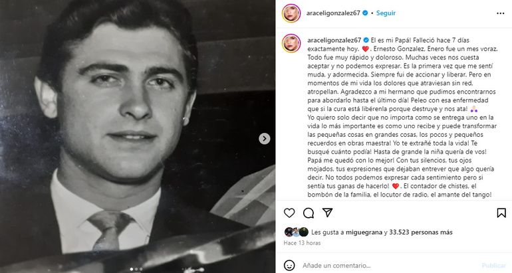
Task: Open miguegrana's profile from the likes line
Action: click(x=366, y=232)
